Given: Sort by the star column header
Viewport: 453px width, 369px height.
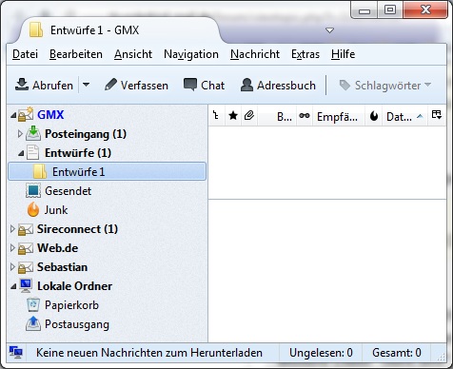Looking at the screenshot, I should click(233, 115).
